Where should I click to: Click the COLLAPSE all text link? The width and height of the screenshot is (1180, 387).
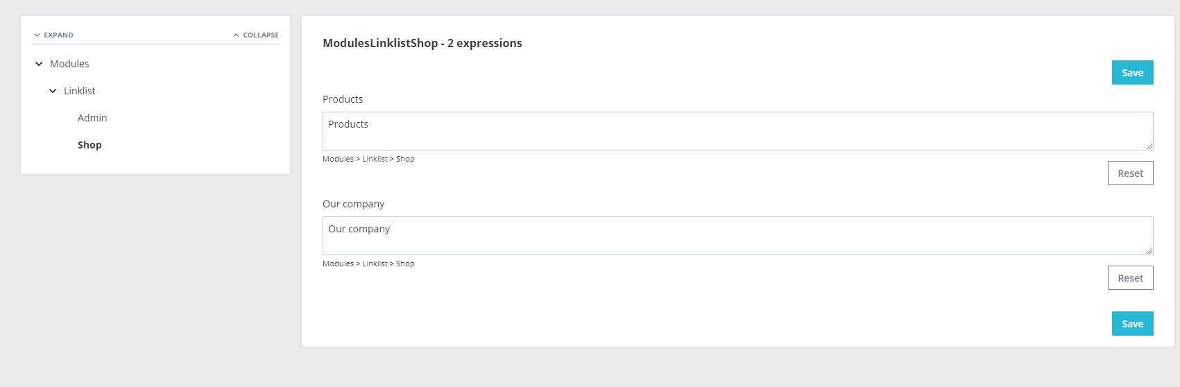point(261,35)
